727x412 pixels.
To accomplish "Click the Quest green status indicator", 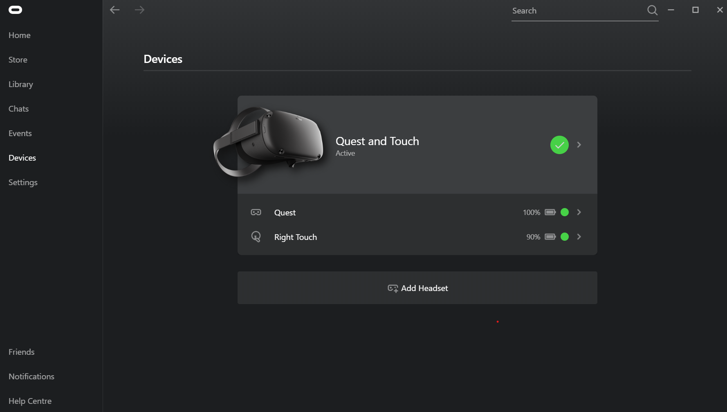I will (x=565, y=212).
